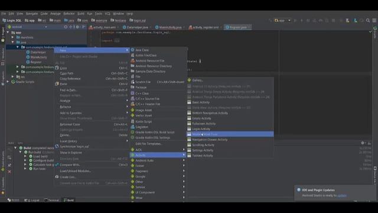Open the SDK Manager toolbar icon
Image resolution: width=378 pixels, height=213 pixels.
tap(356, 21)
